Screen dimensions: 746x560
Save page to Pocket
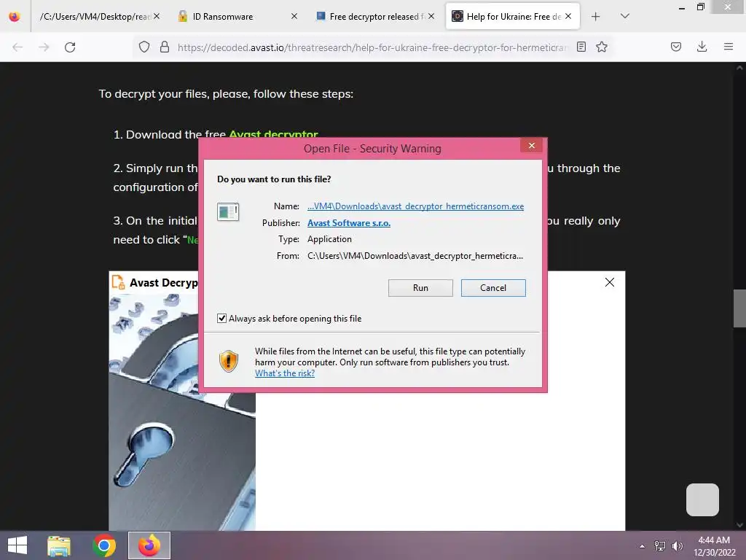coord(675,47)
